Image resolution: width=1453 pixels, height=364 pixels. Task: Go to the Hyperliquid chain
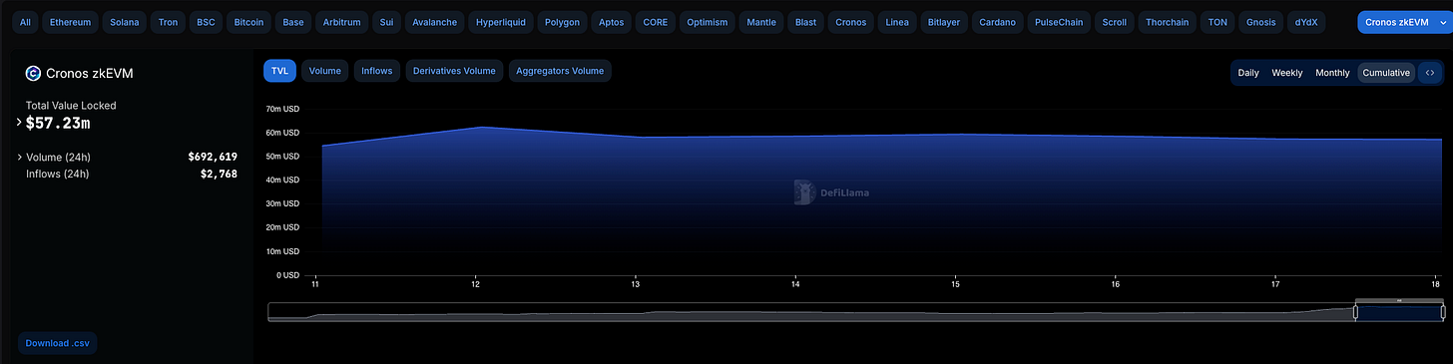[x=501, y=22]
